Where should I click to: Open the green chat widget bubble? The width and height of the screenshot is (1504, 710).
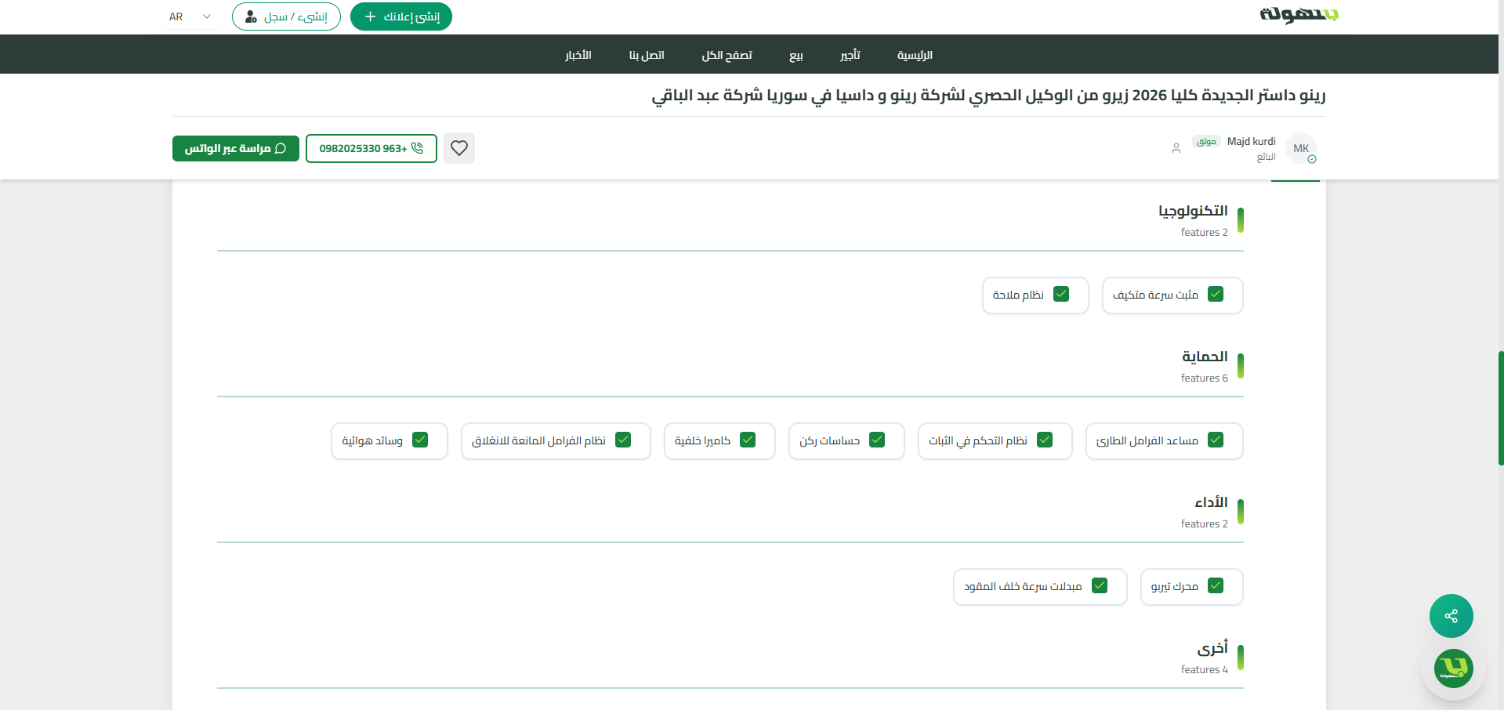click(1454, 668)
